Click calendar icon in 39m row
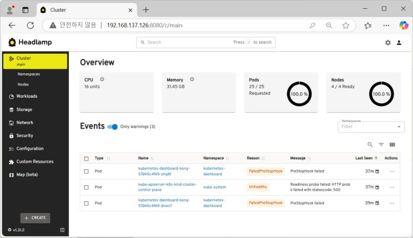Image resolution: width=413 pixels, height=238 pixels. tap(377, 203)
